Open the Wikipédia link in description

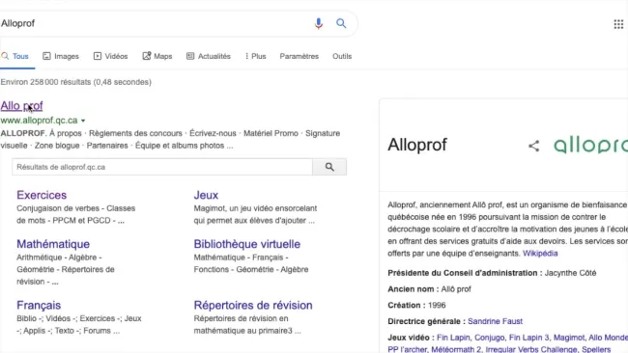pos(540,254)
